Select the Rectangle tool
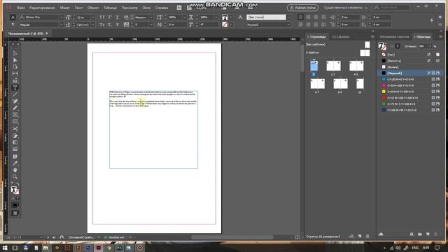448x252 pixels. click(x=15, y=122)
